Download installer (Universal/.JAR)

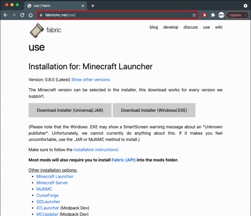(x=70, y=110)
